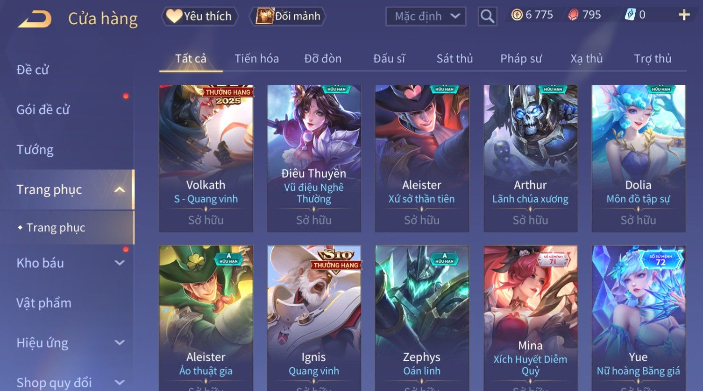The height and width of the screenshot is (391, 703).
Task: Collapse the Trang phục sidebar section
Action: click(x=120, y=189)
